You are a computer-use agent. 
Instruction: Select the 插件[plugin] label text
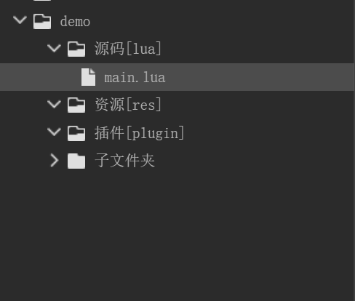(x=140, y=133)
